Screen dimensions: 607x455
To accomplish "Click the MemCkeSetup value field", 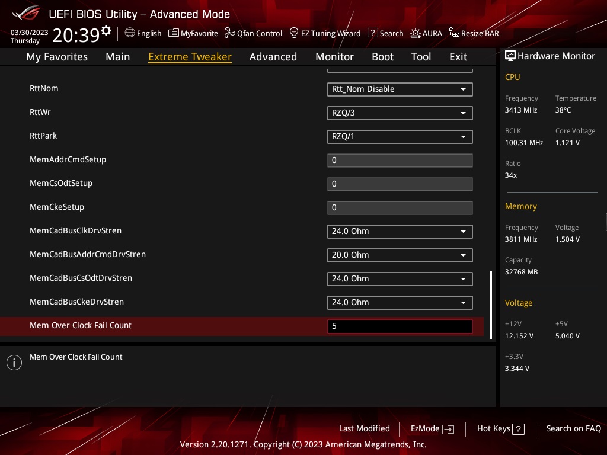I will tap(400, 208).
